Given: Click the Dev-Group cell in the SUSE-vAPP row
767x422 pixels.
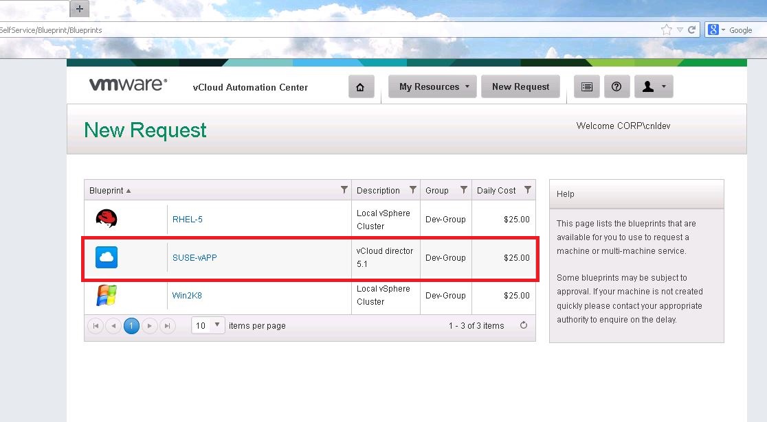Looking at the screenshot, I should (x=445, y=257).
